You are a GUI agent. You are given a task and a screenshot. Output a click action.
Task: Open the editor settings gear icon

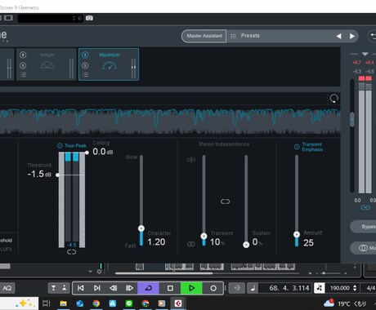[x=99, y=272]
